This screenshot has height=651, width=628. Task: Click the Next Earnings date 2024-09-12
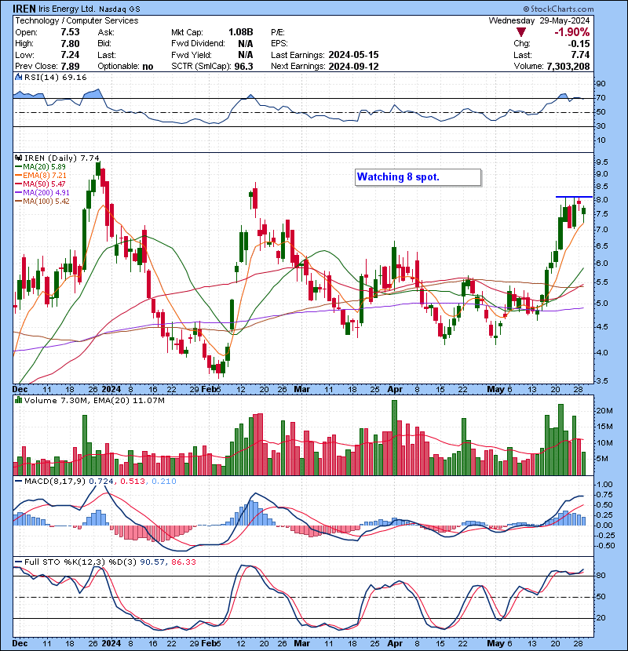[x=353, y=67]
